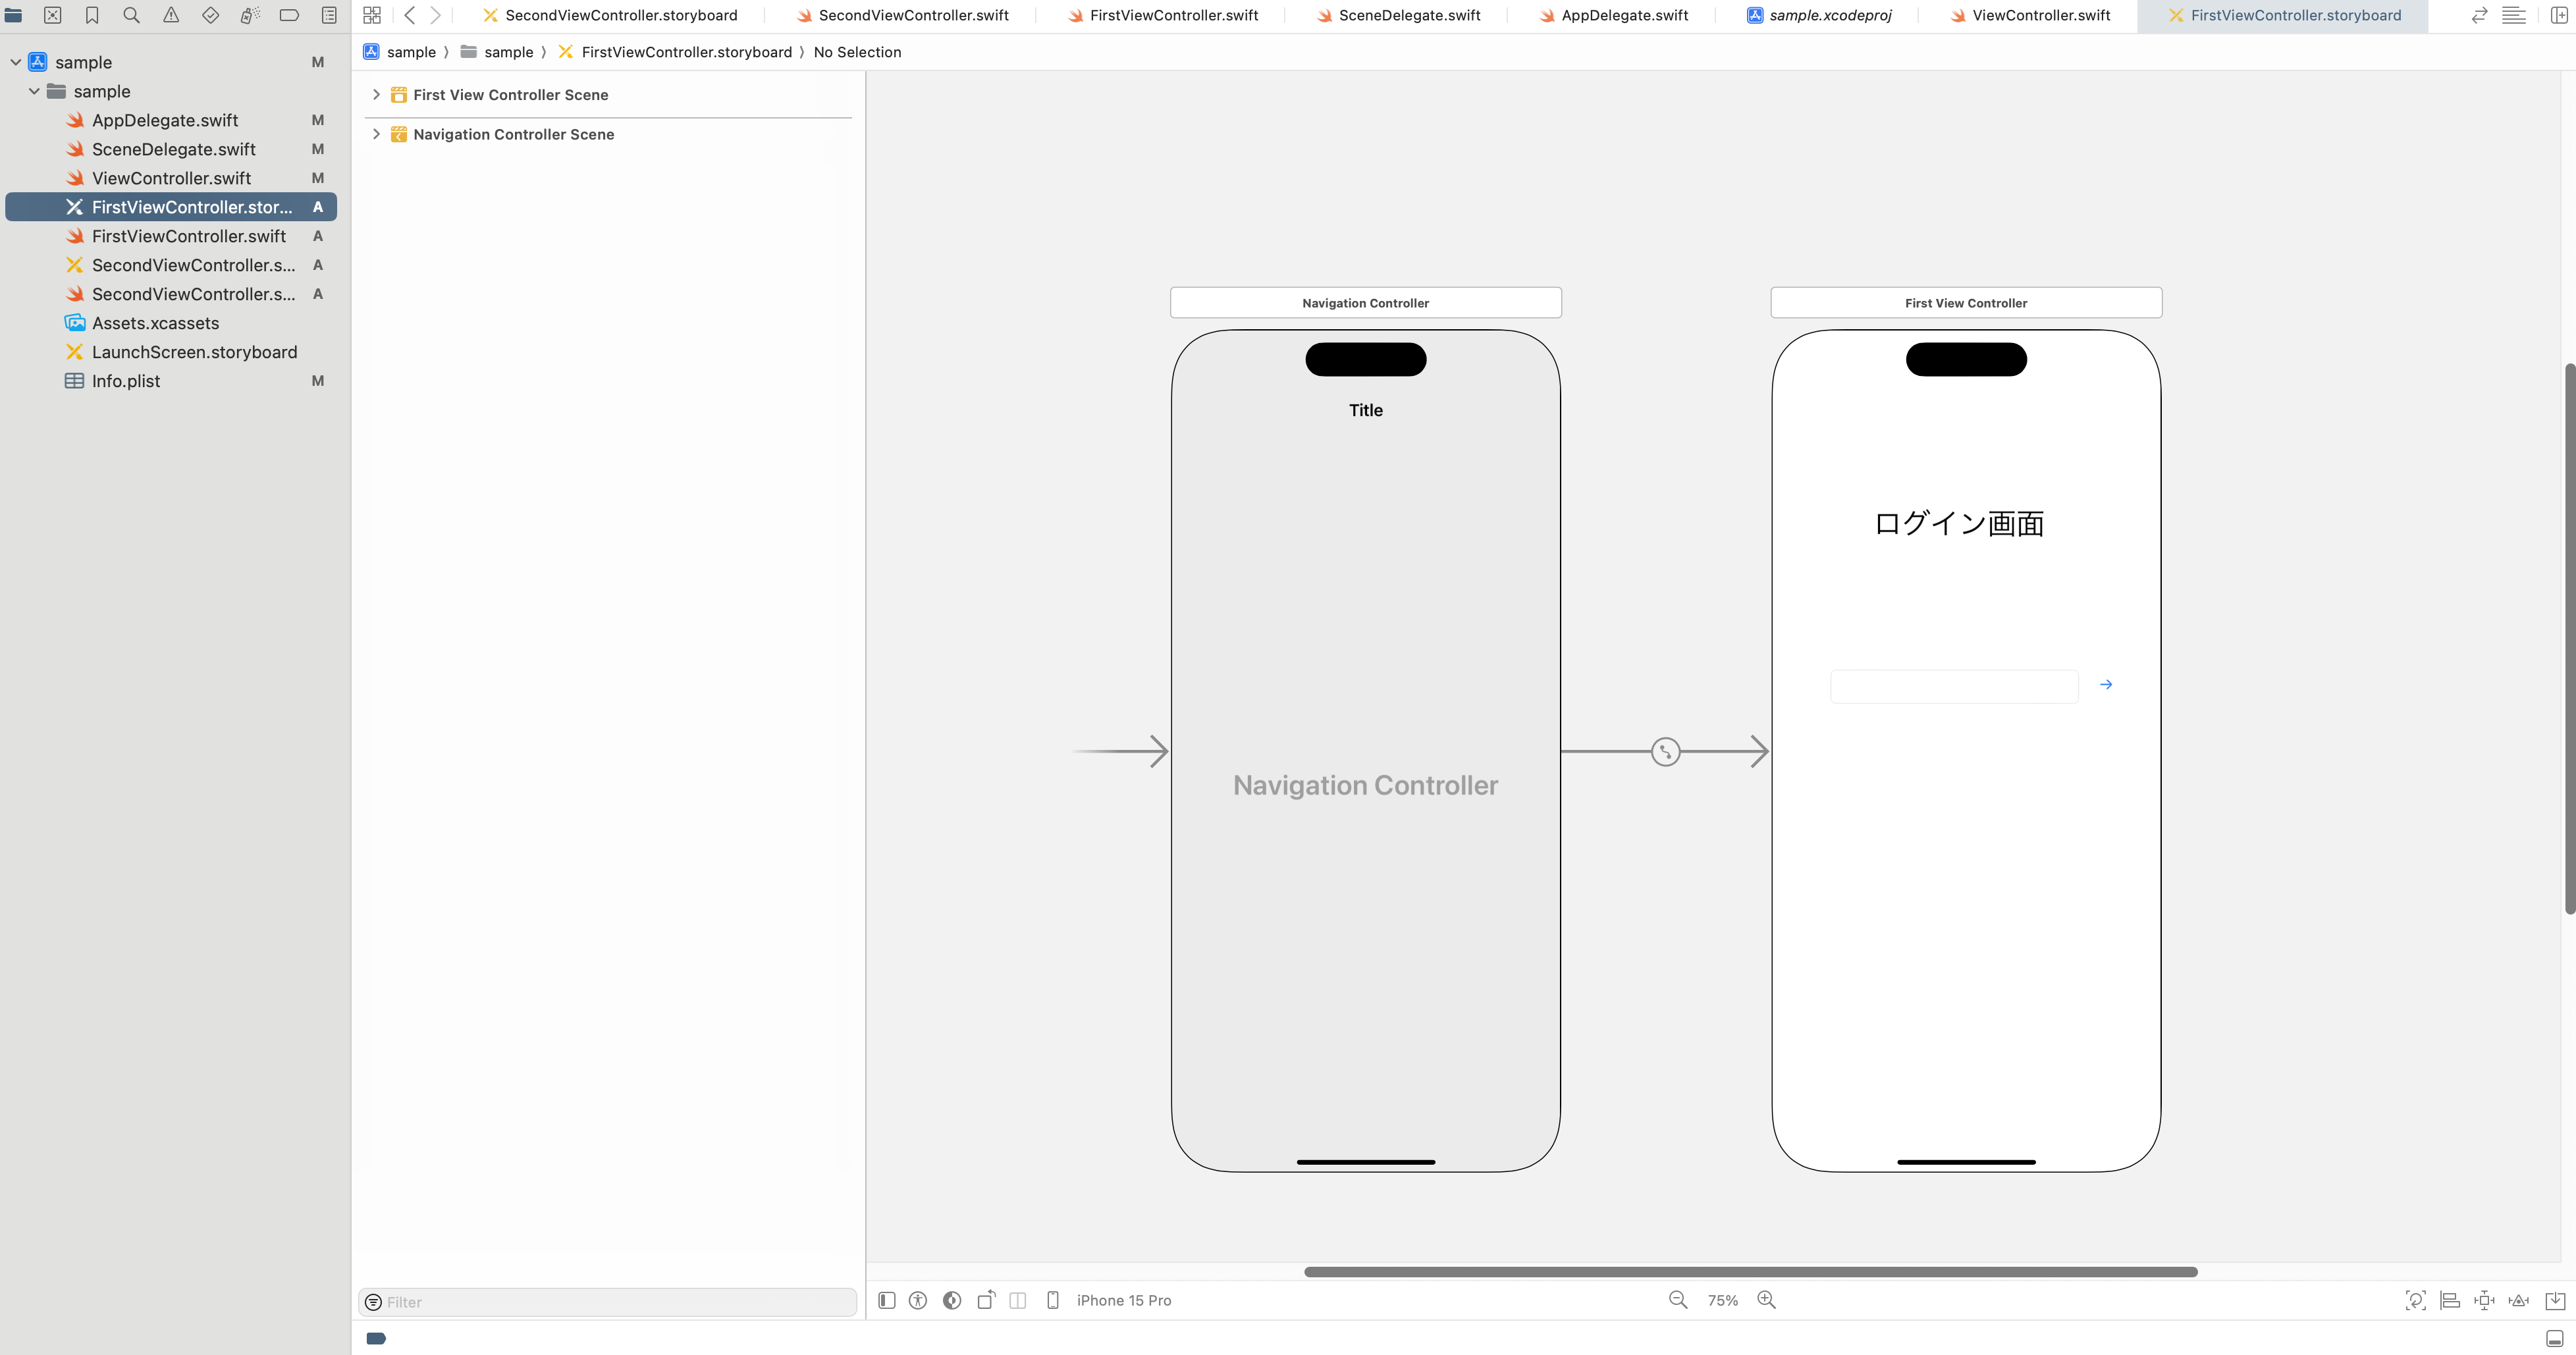Click the zoom out magnifier icon

[x=1678, y=1300]
